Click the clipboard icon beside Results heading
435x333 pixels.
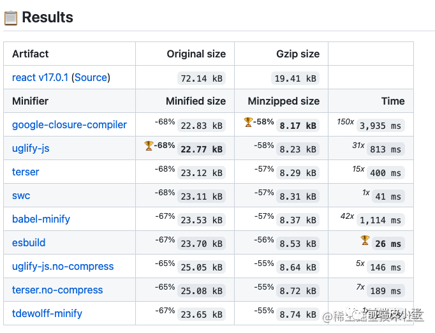(11, 17)
